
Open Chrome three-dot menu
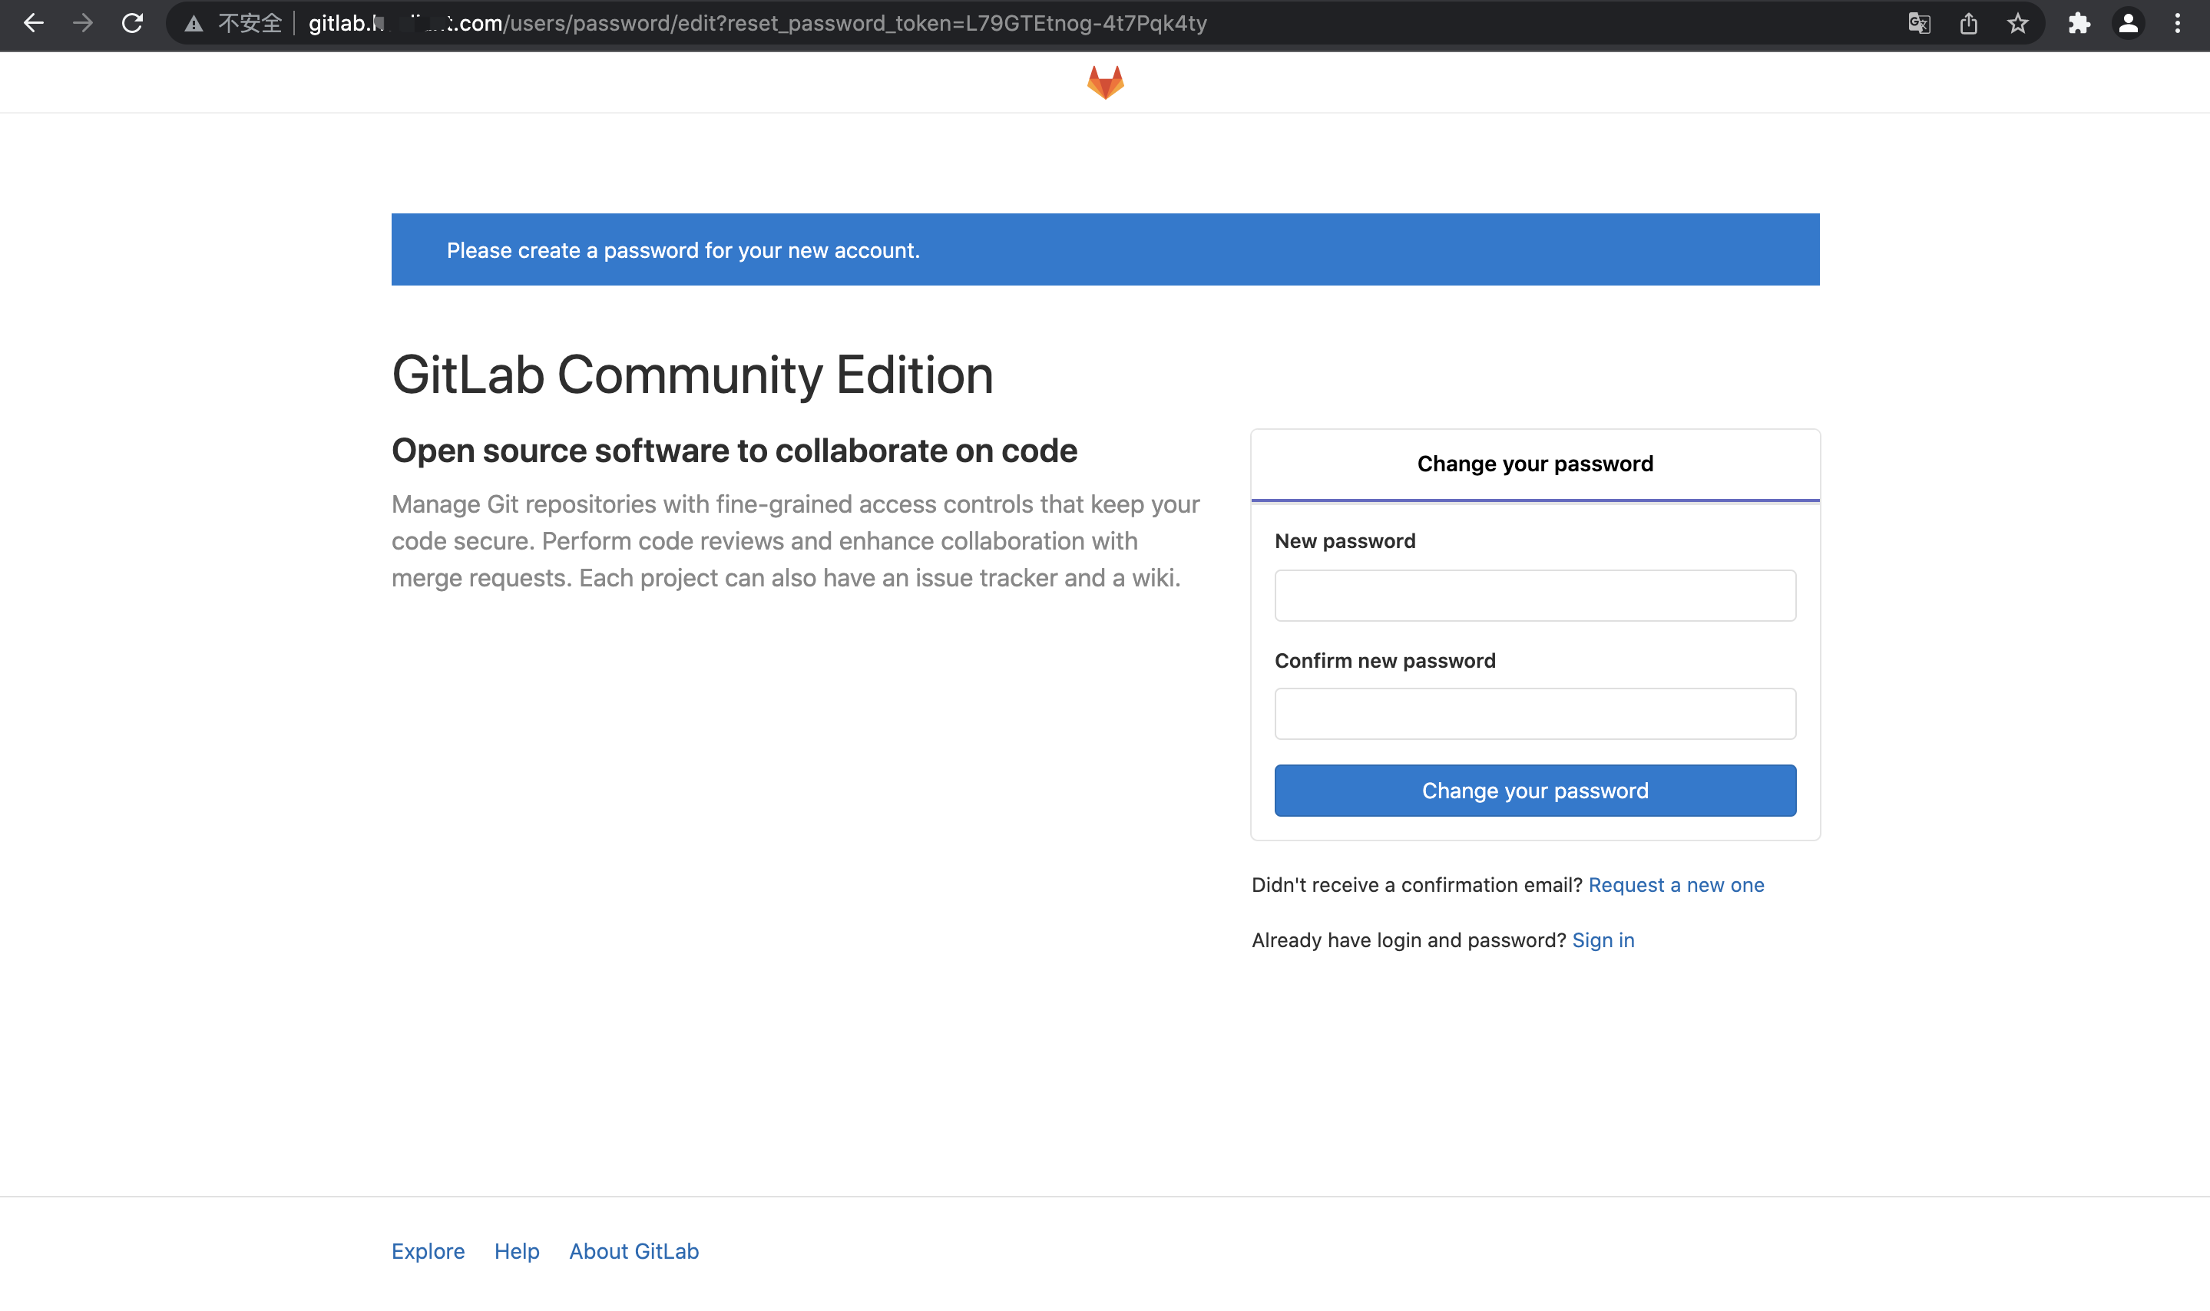pyautogui.click(x=2177, y=23)
